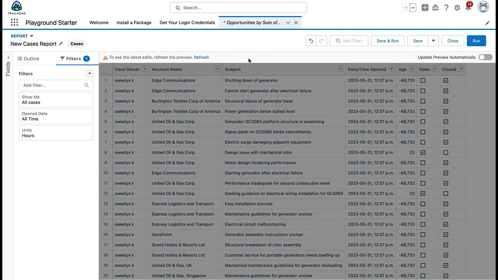Select the Opportunities by Sum of tab
This screenshot has width=498, height=280.
pyautogui.click(x=253, y=23)
